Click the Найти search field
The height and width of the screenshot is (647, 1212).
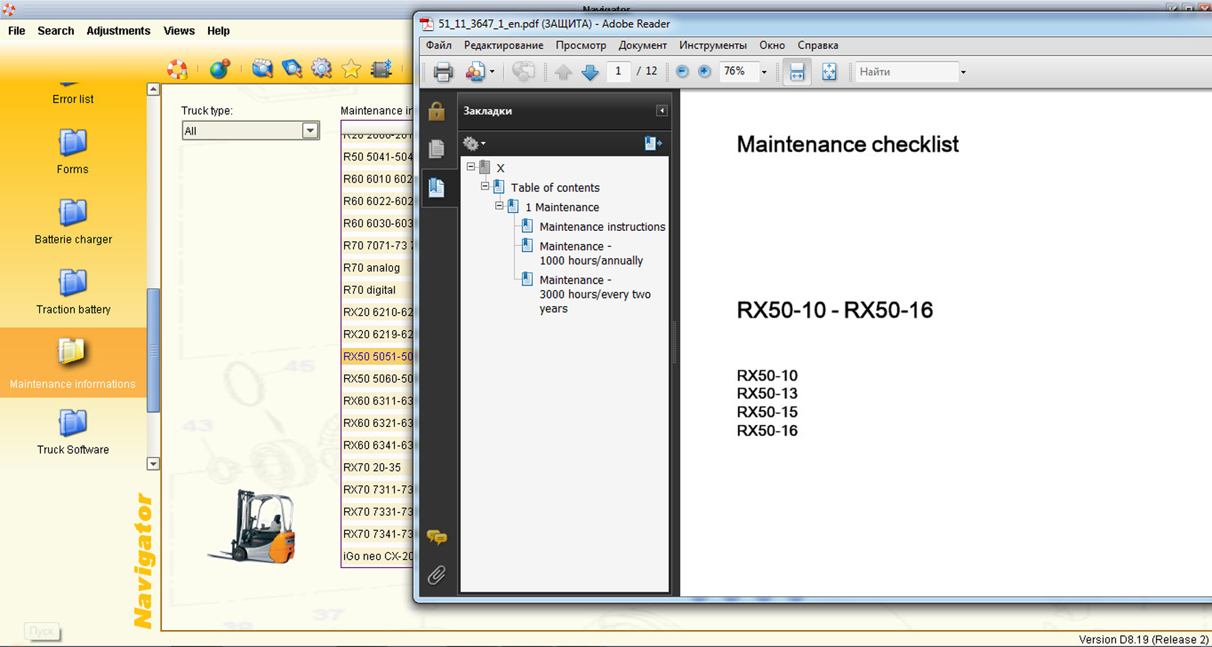pyautogui.click(x=906, y=72)
